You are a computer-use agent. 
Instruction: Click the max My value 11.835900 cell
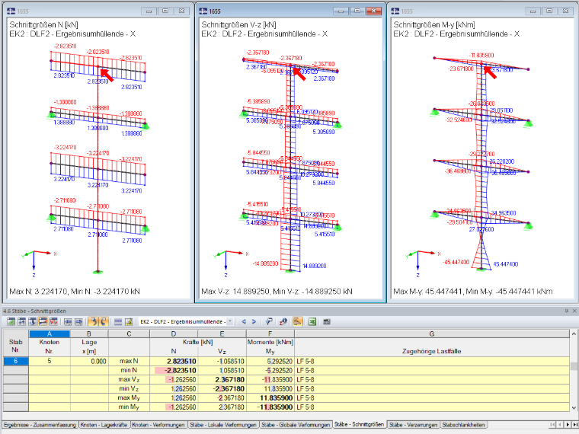point(270,397)
